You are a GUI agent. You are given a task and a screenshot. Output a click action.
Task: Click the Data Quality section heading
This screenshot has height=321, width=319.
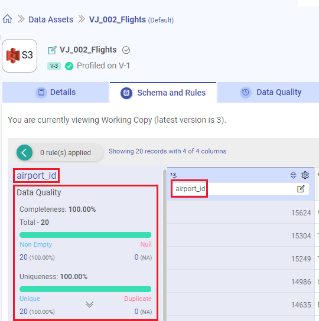click(39, 192)
